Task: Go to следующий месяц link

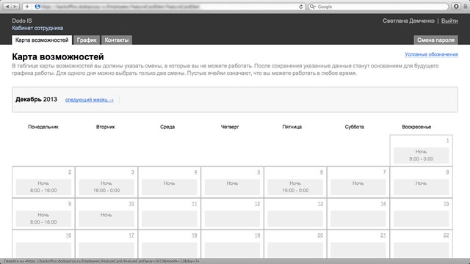Action: point(90,100)
